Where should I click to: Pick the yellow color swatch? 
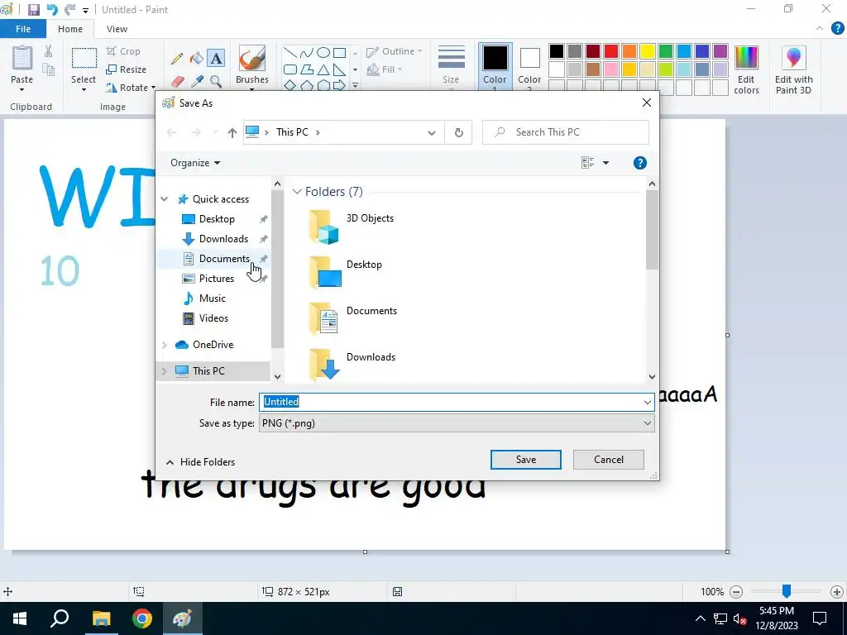coord(647,51)
